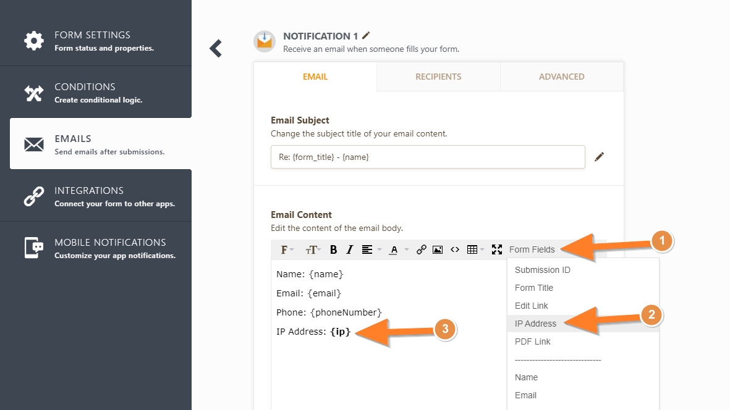The image size is (730, 410).
Task: Open the Mobile Notifications device icon
Action: tap(34, 248)
